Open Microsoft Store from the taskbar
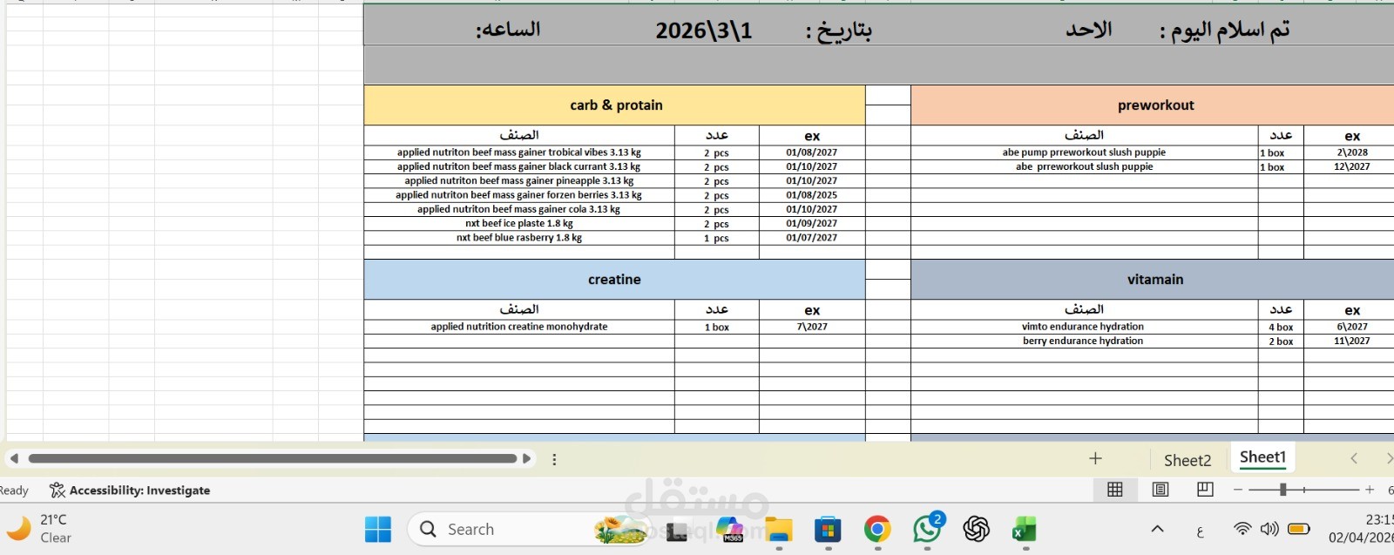This screenshot has width=1394, height=555. pyautogui.click(x=828, y=529)
